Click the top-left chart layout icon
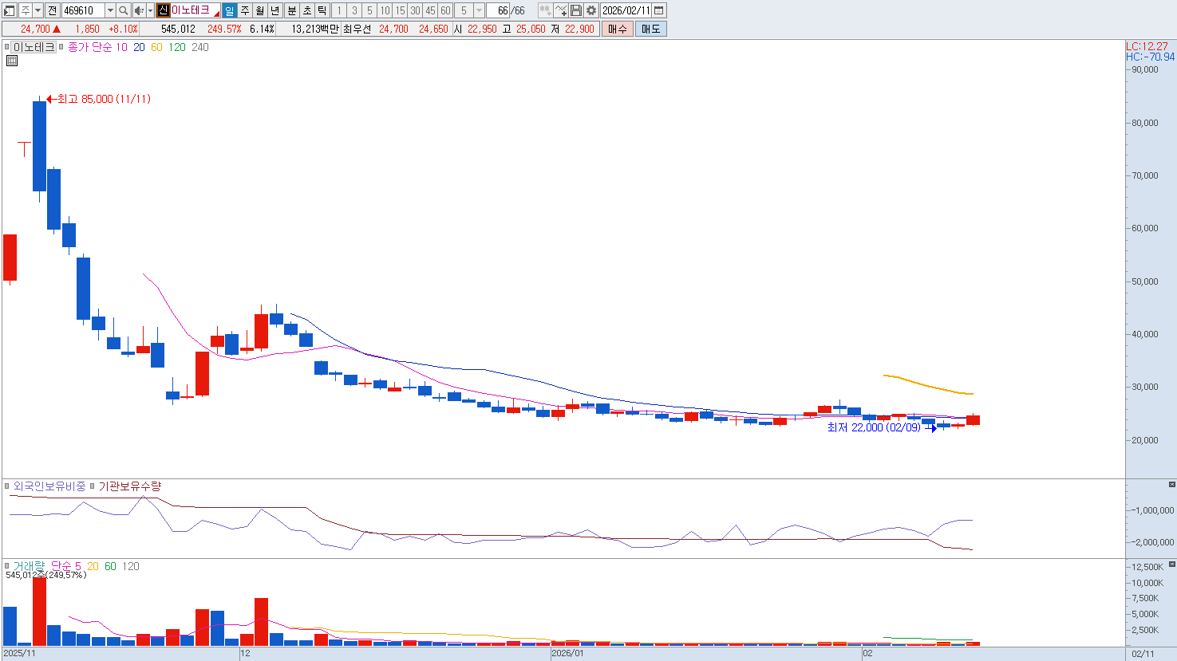This screenshot has height=661, width=1177. pos(10,10)
